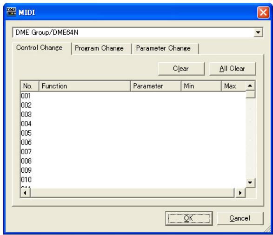The height and width of the screenshot is (235, 273).
Task: Click the All Clear button
Action: point(233,69)
